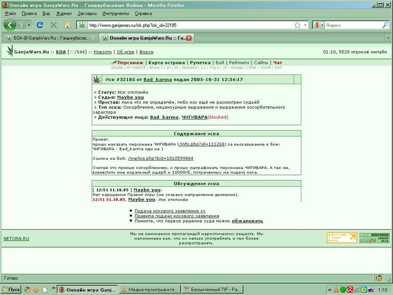Open the back/forward history dropdown arrow
Viewport: 393px width, 295px height.
click(x=29, y=25)
